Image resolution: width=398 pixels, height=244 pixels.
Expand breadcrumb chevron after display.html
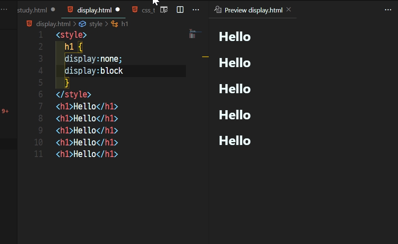(75, 24)
